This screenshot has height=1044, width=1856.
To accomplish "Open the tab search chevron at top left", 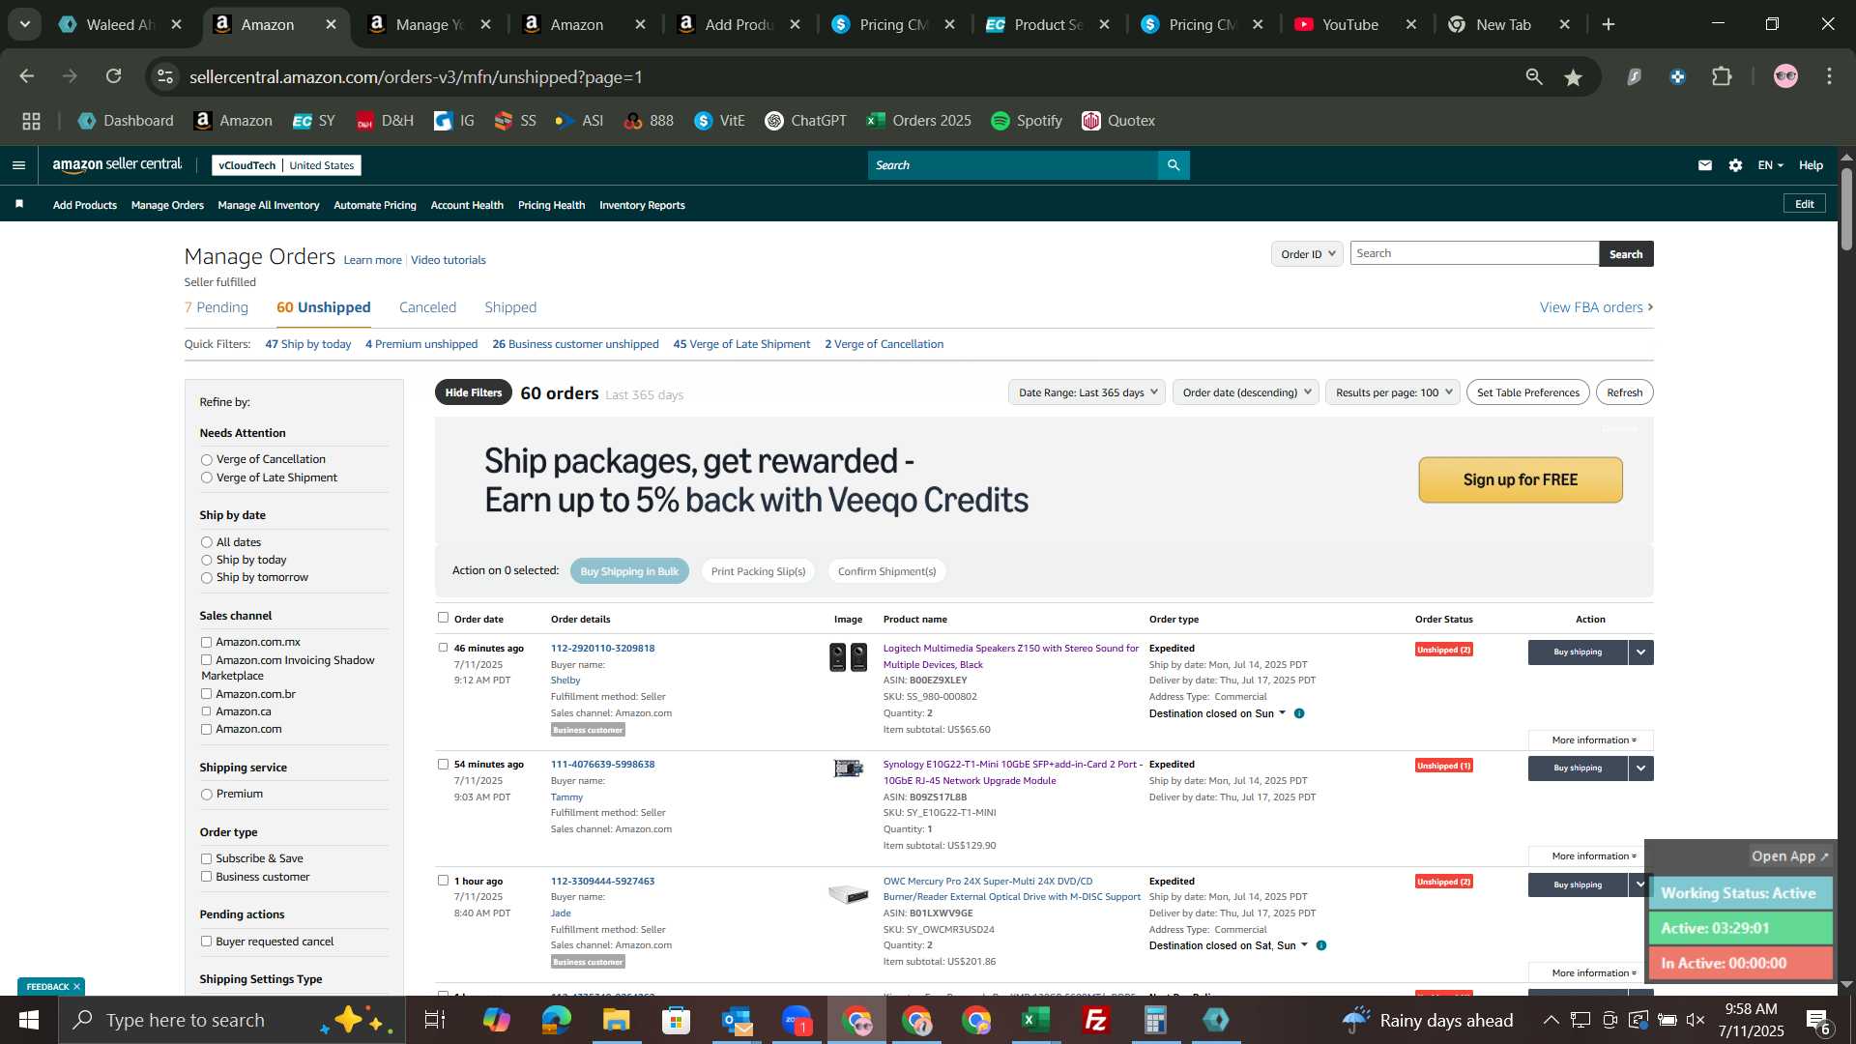I will click(x=25, y=24).
